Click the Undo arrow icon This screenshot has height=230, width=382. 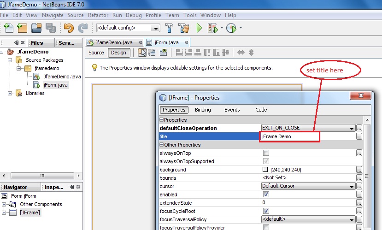[69, 28]
